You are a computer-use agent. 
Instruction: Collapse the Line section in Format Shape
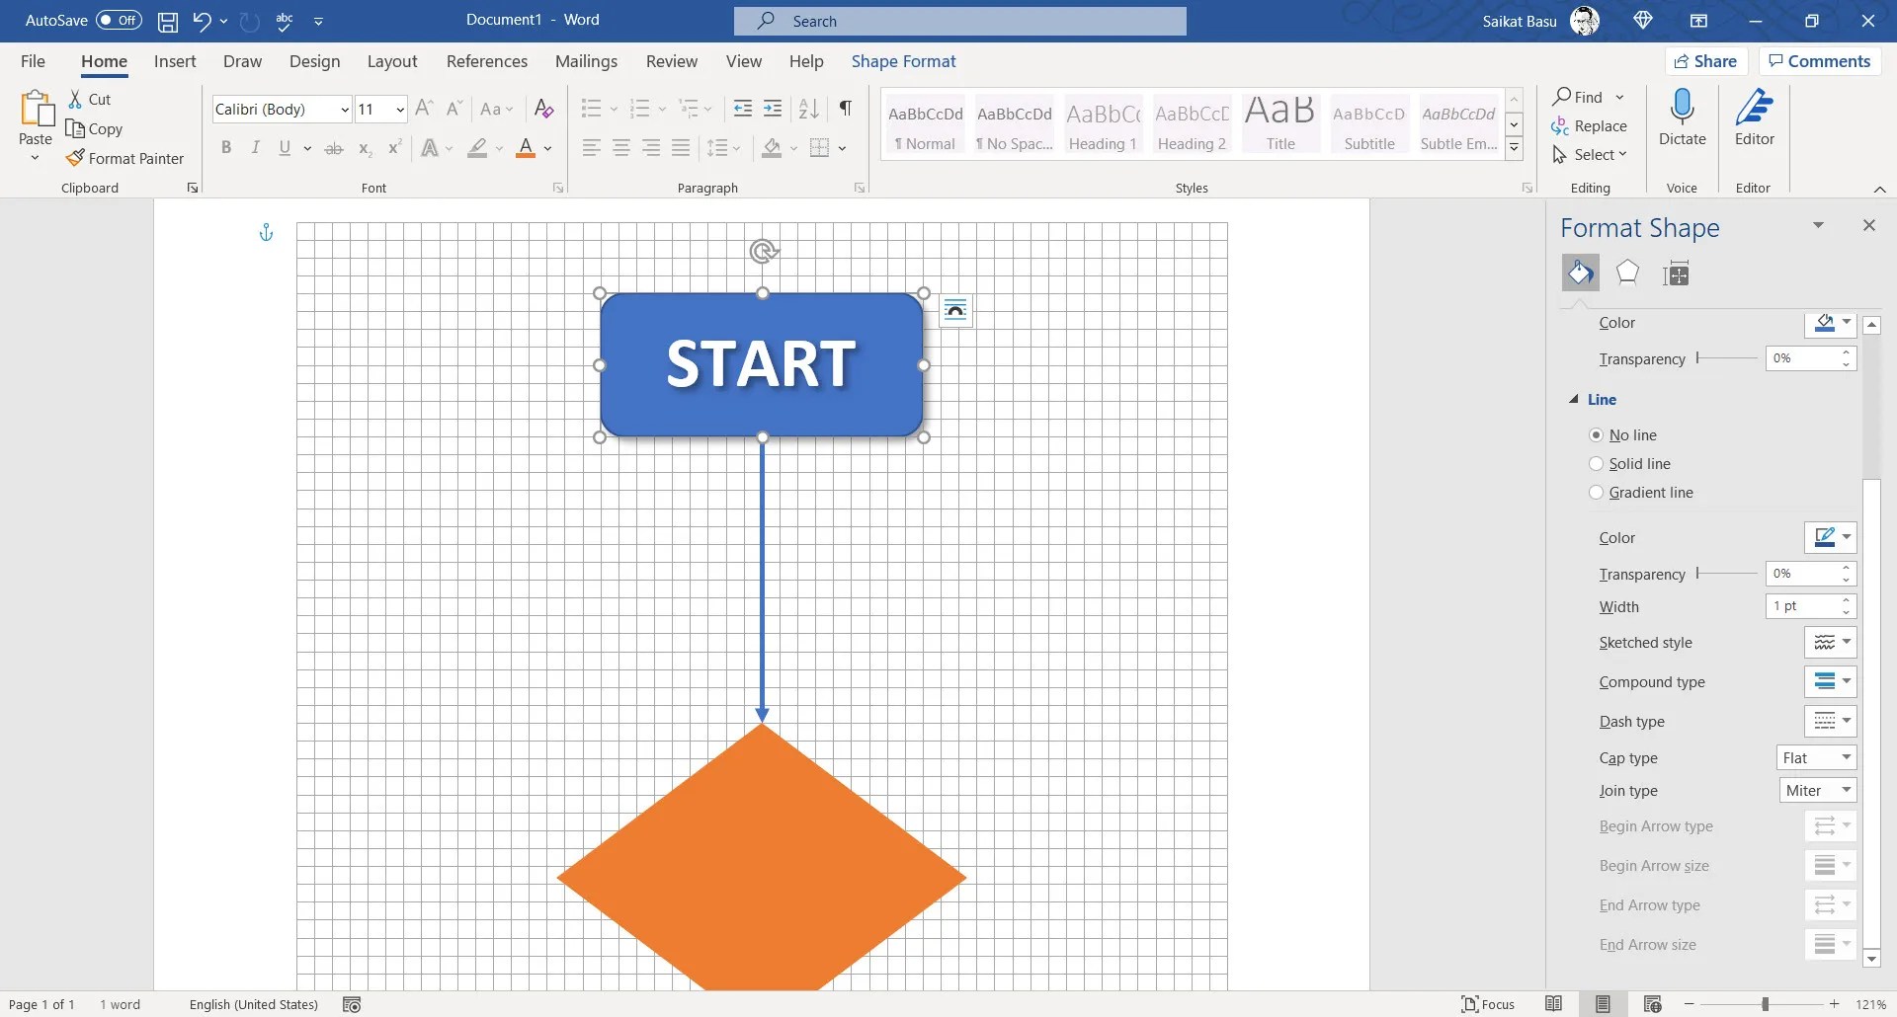(x=1575, y=399)
